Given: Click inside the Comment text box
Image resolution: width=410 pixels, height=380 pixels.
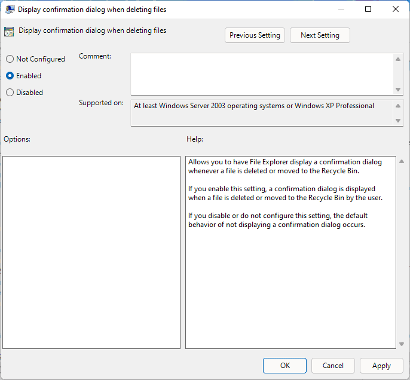Looking at the screenshot, I should (x=262, y=74).
